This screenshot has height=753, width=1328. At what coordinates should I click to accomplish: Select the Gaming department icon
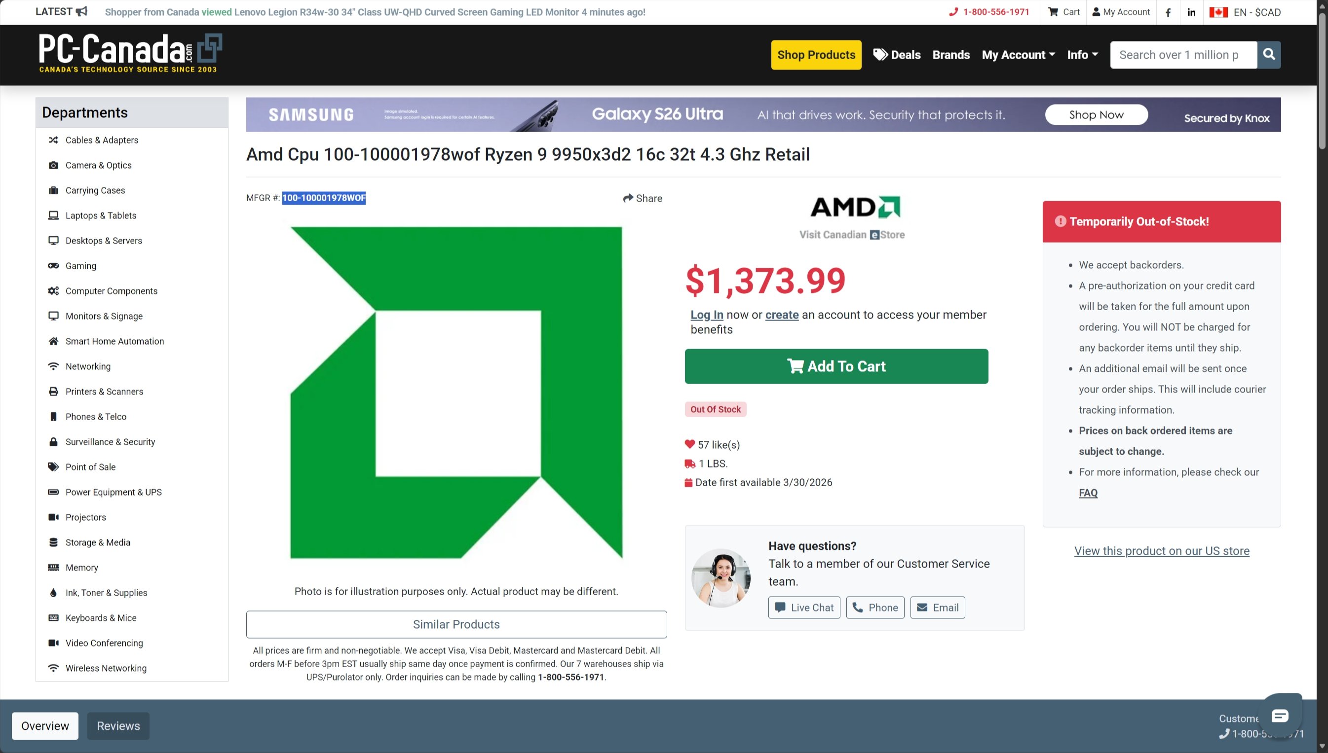point(54,265)
